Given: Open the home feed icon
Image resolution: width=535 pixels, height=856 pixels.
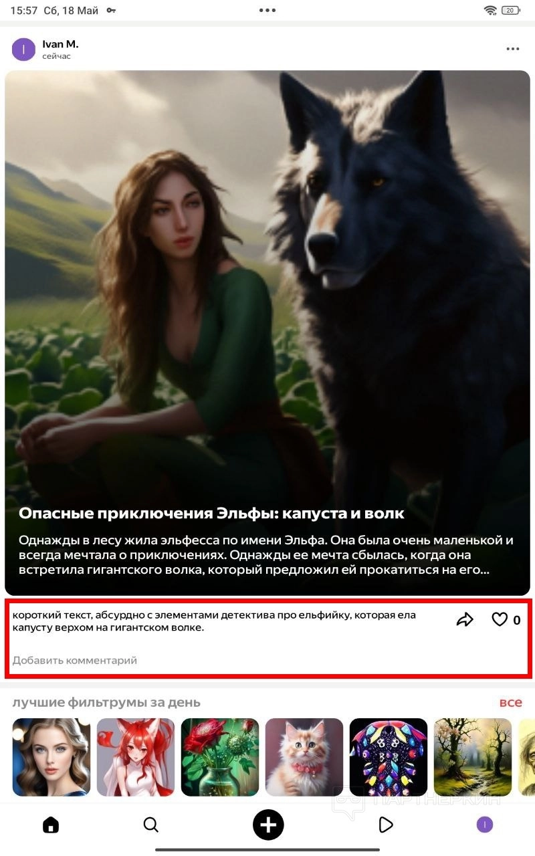Looking at the screenshot, I should [x=51, y=825].
